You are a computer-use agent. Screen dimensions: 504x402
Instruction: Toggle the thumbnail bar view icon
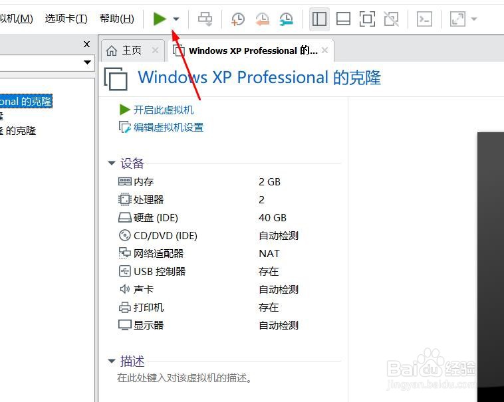[343, 19]
